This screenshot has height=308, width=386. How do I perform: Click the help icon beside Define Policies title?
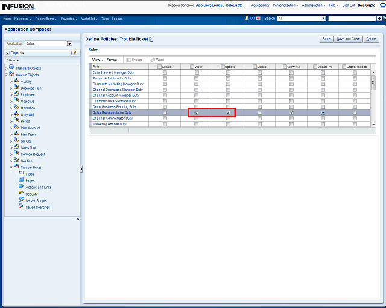(x=151, y=39)
